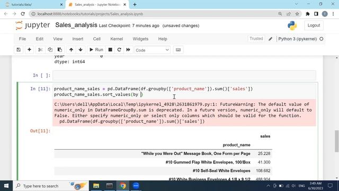Open the Chrome three-dot menu

(x=333, y=14)
